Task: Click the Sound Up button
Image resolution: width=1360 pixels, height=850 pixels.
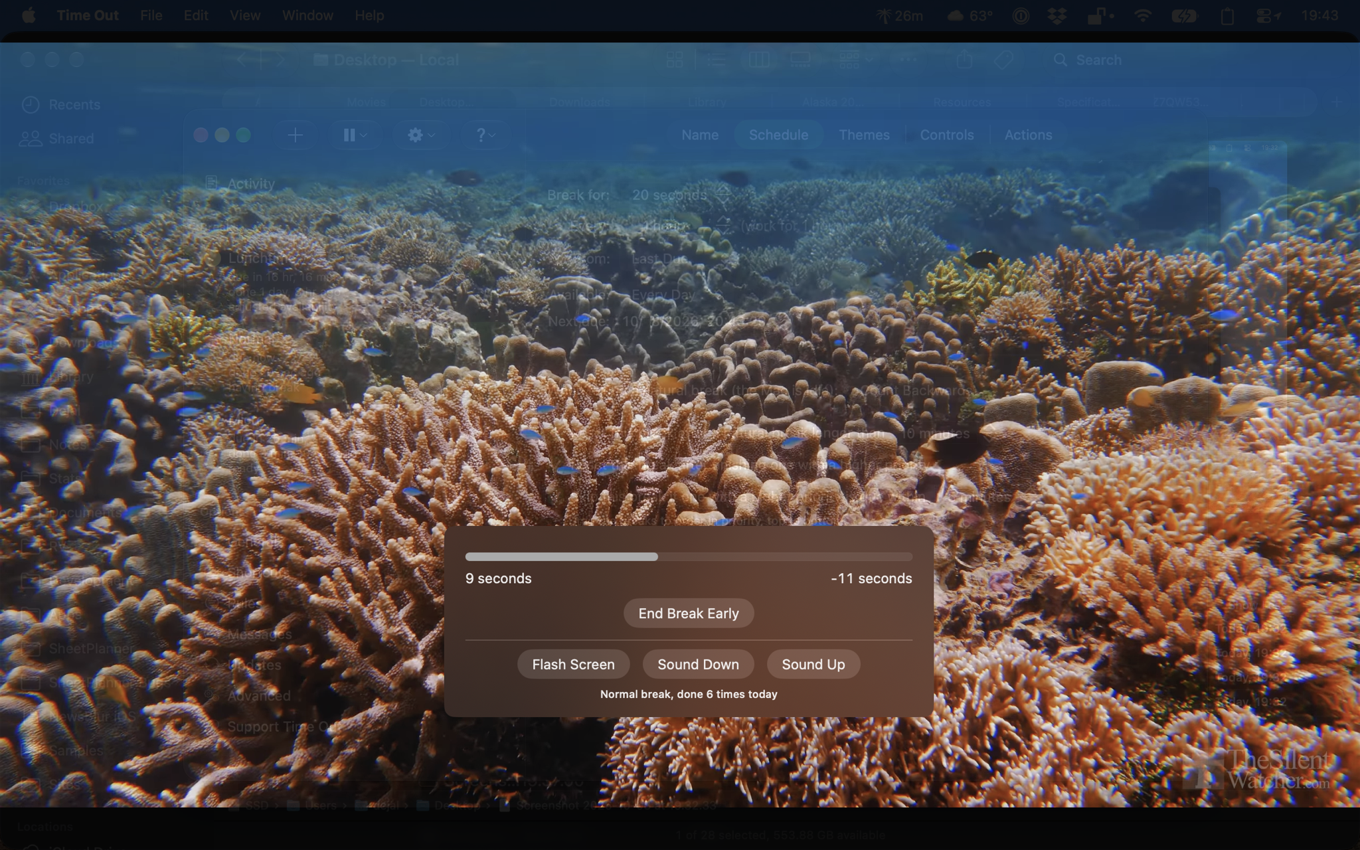Action: coord(813,664)
